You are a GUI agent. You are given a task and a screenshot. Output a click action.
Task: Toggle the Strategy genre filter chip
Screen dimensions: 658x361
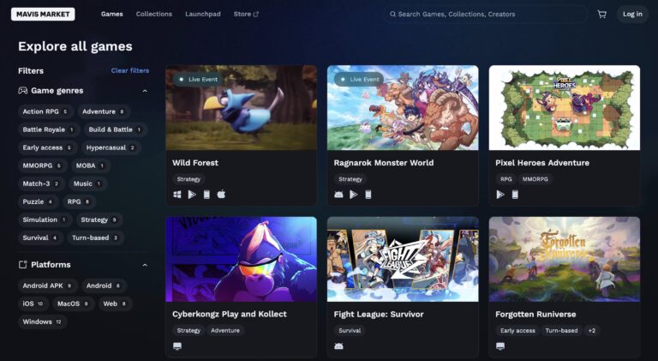(99, 220)
